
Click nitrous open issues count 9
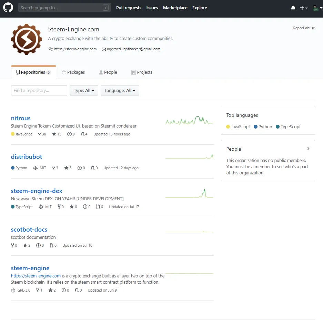(x=71, y=134)
